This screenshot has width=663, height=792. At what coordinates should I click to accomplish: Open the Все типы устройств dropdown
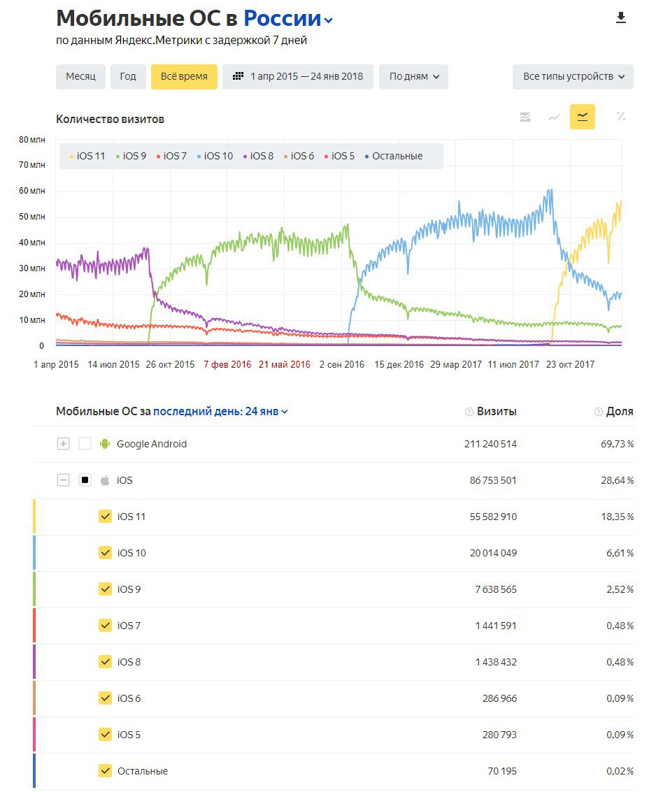pos(573,77)
